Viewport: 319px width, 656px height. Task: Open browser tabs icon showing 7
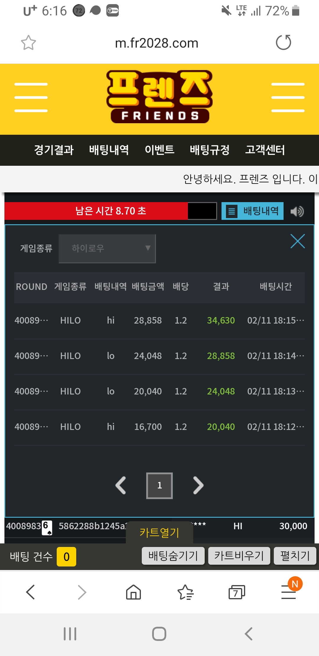click(237, 592)
